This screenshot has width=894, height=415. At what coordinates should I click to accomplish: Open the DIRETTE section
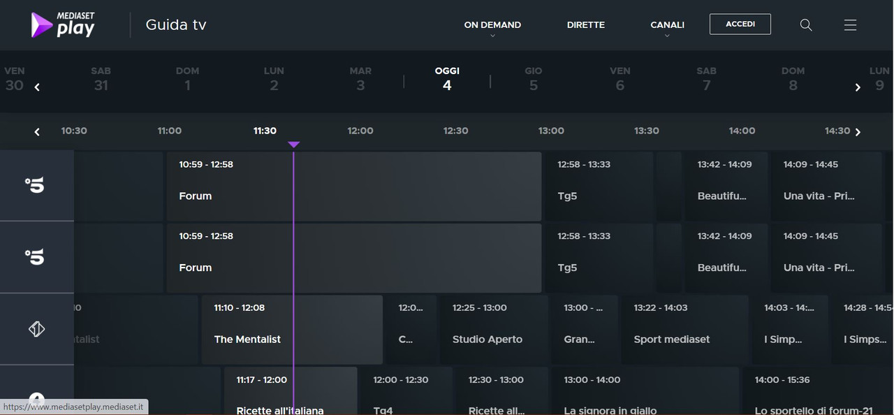point(586,24)
